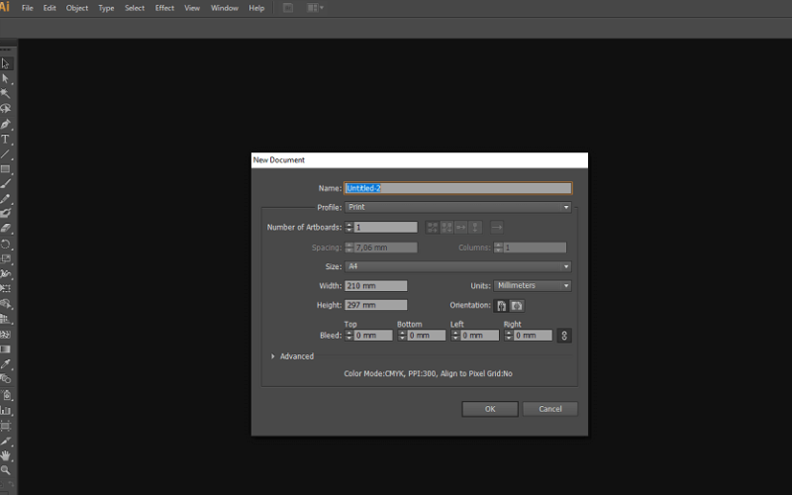
Task: Click the Right bleed stepper arrows
Action: click(509, 336)
